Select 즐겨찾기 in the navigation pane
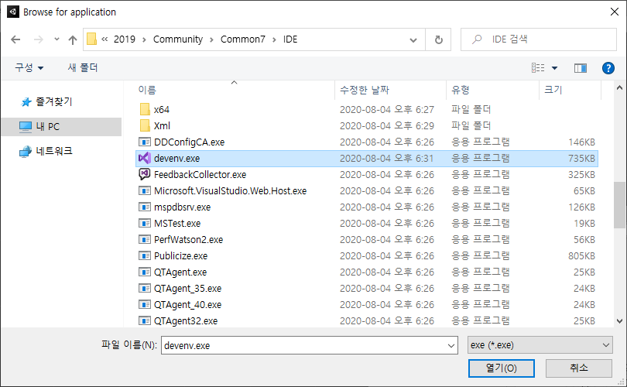627x387 pixels. click(x=54, y=101)
